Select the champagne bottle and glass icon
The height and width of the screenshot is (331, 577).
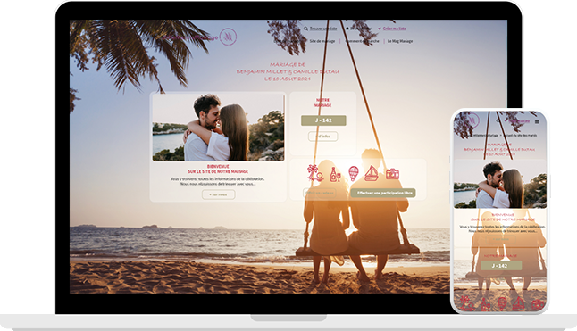pos(335,174)
